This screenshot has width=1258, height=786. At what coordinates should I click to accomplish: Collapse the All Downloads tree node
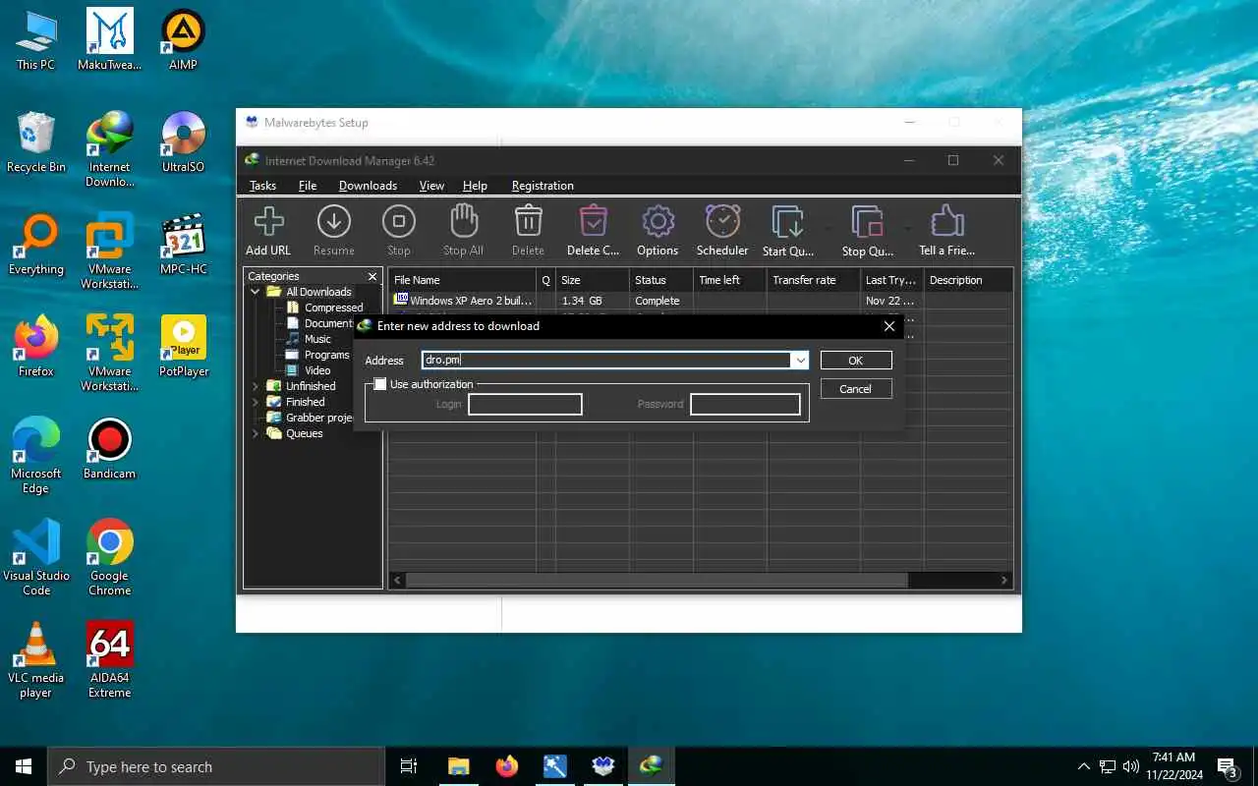click(x=256, y=292)
